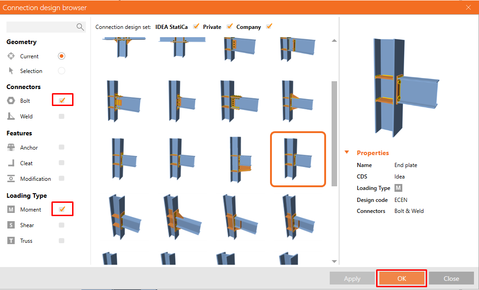Image resolution: width=479 pixels, height=290 pixels.
Task: Click the Moment loading type M icon
Action: point(10,209)
